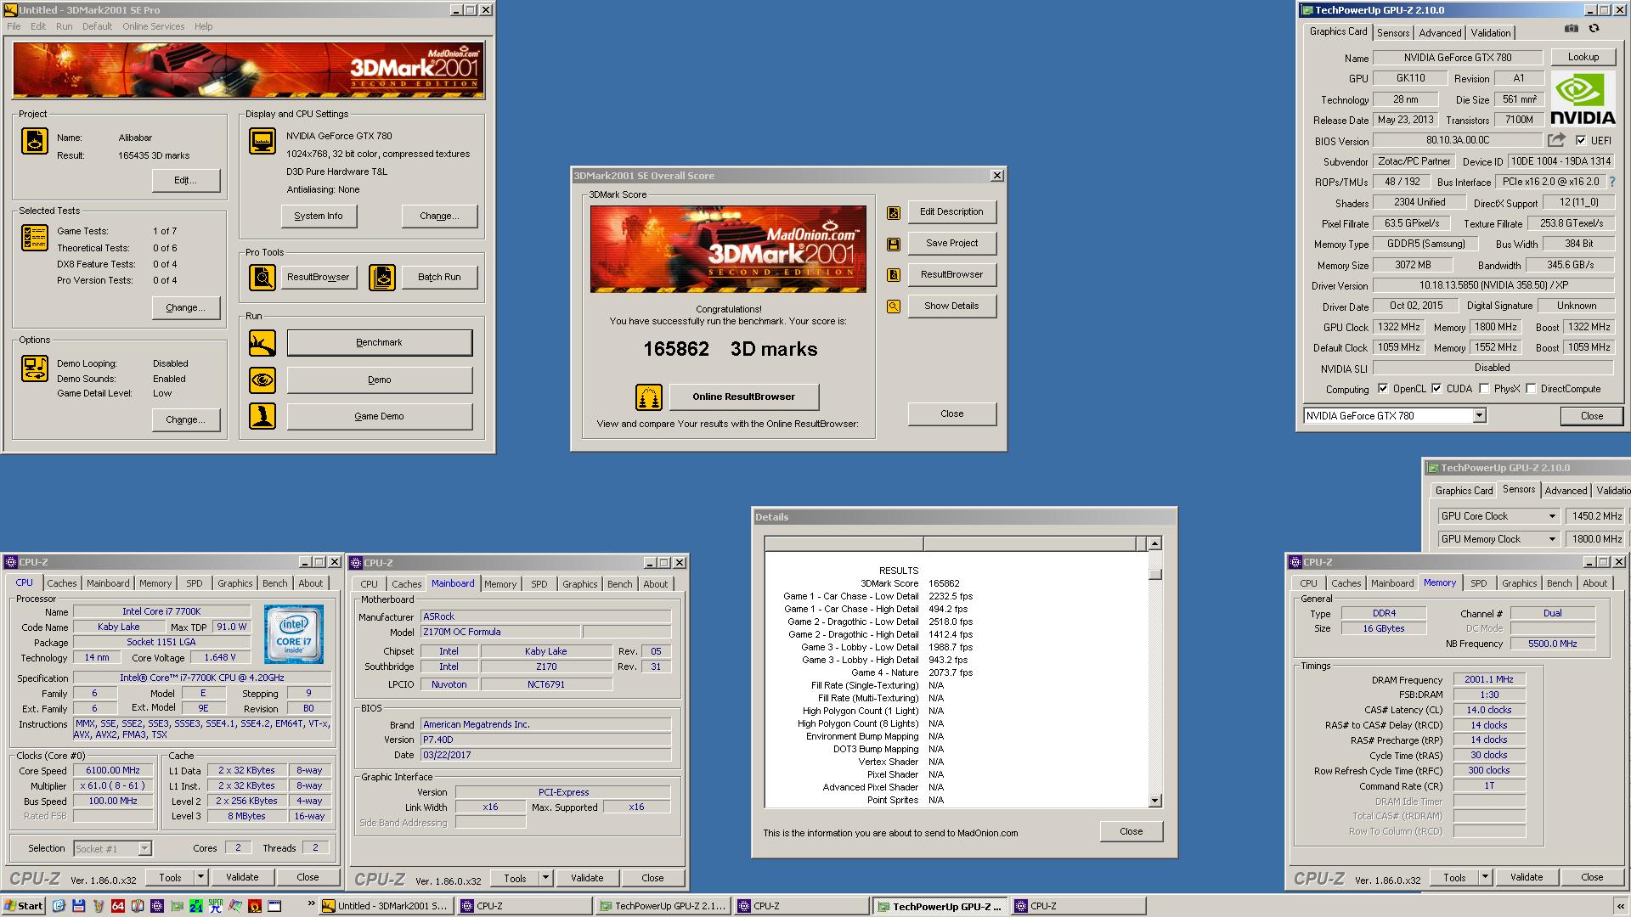1631x917 pixels.
Task: Click the magnifier icon beside Show Details
Action: [x=894, y=307]
